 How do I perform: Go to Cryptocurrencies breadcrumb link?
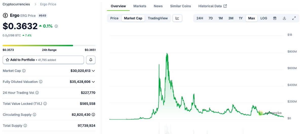click(16, 4)
